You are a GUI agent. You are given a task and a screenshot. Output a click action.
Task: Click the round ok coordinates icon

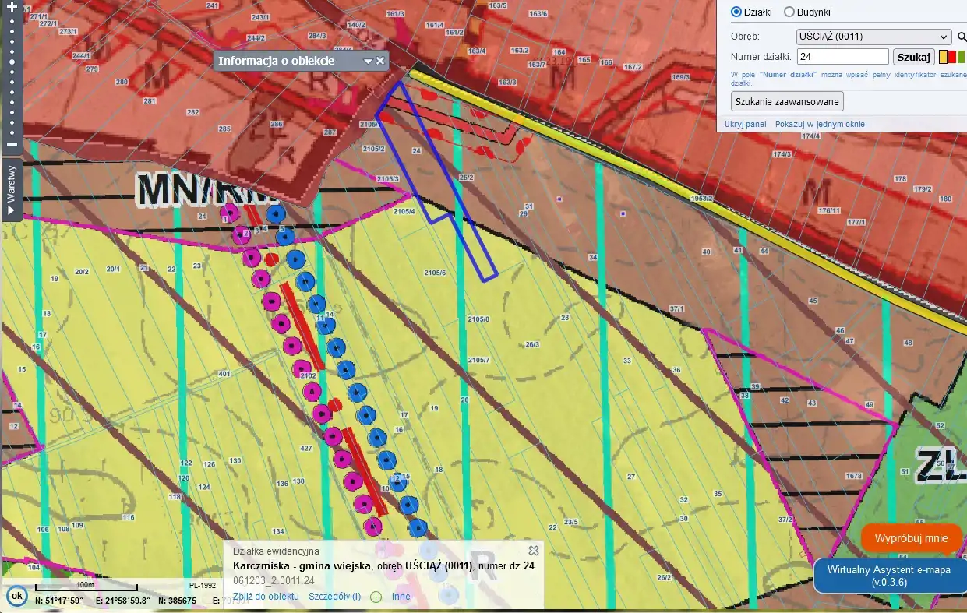tap(16, 597)
